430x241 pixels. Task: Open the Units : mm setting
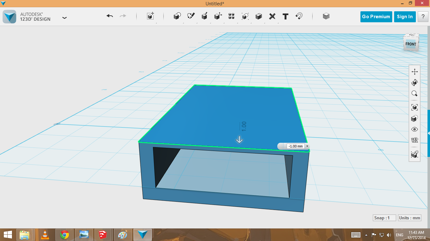pos(410,218)
